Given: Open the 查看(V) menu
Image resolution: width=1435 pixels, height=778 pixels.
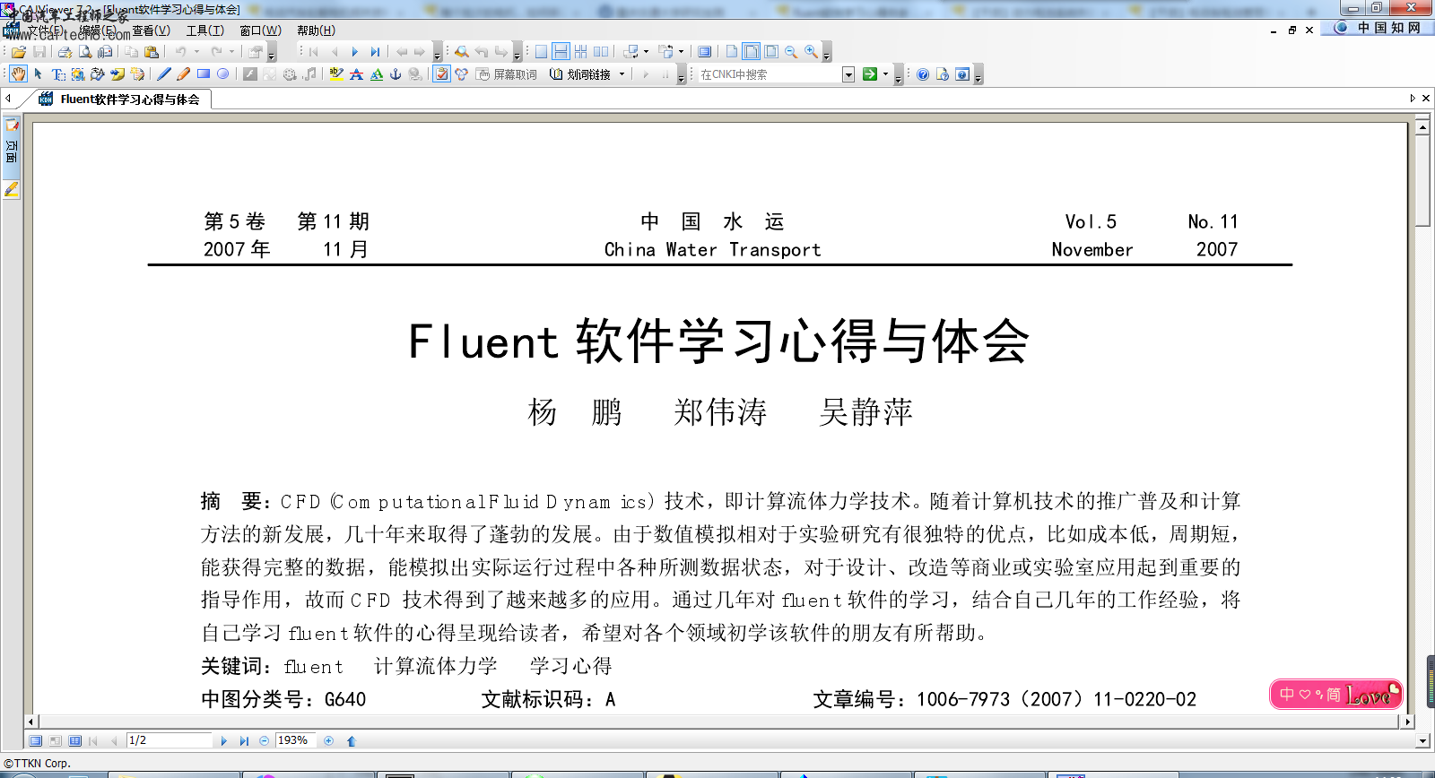Looking at the screenshot, I should [152, 30].
